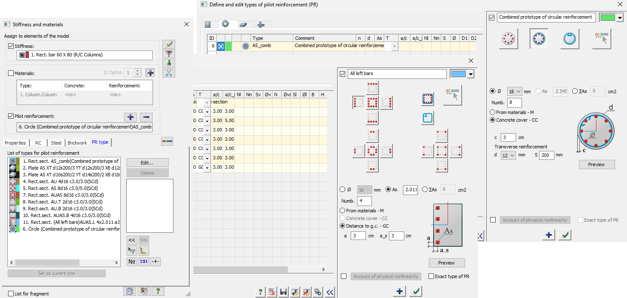Select the solid blue ring reinforcement icon

tap(569, 39)
